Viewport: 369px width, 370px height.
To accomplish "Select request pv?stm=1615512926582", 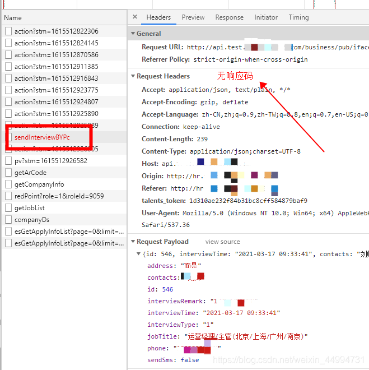I will click(50, 161).
